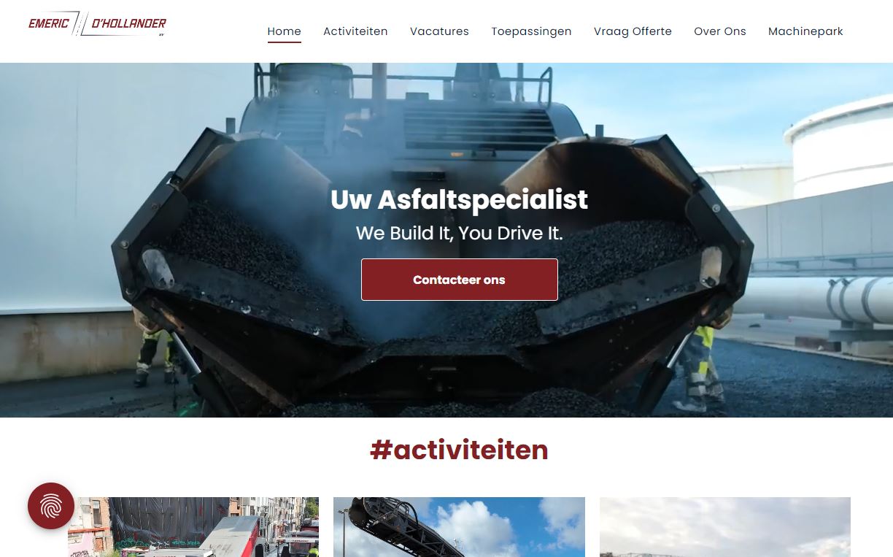Click the Contacteer ons button
The height and width of the screenshot is (557, 893).
pyautogui.click(x=460, y=280)
